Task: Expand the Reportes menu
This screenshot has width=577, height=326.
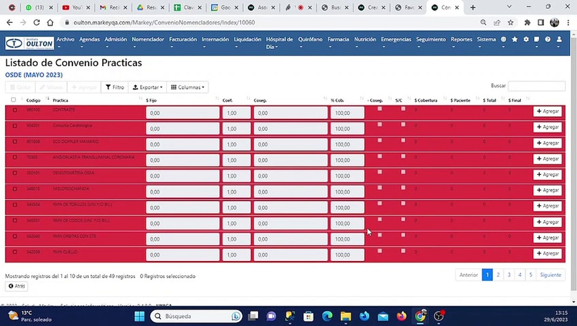Action: point(461,42)
